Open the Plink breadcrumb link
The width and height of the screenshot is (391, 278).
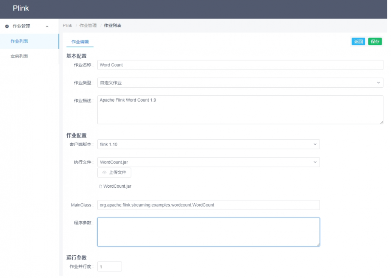pos(67,25)
